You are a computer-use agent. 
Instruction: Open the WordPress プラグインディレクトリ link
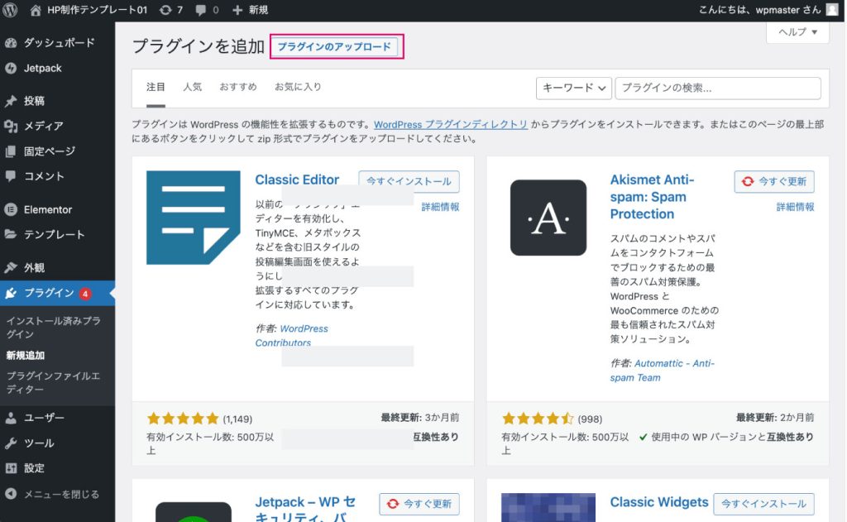pos(451,125)
